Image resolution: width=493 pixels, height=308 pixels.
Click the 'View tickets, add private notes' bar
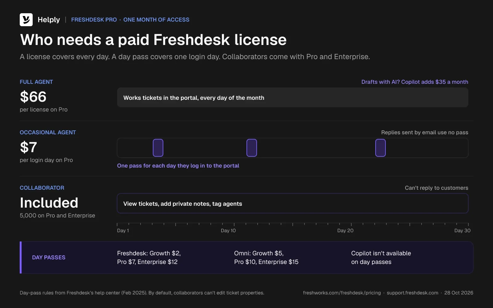[x=293, y=203]
